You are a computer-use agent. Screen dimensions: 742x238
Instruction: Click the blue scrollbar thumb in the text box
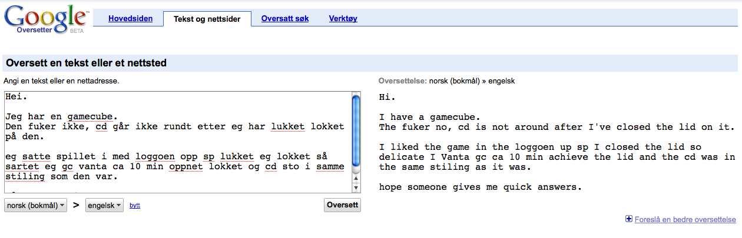pos(356,131)
